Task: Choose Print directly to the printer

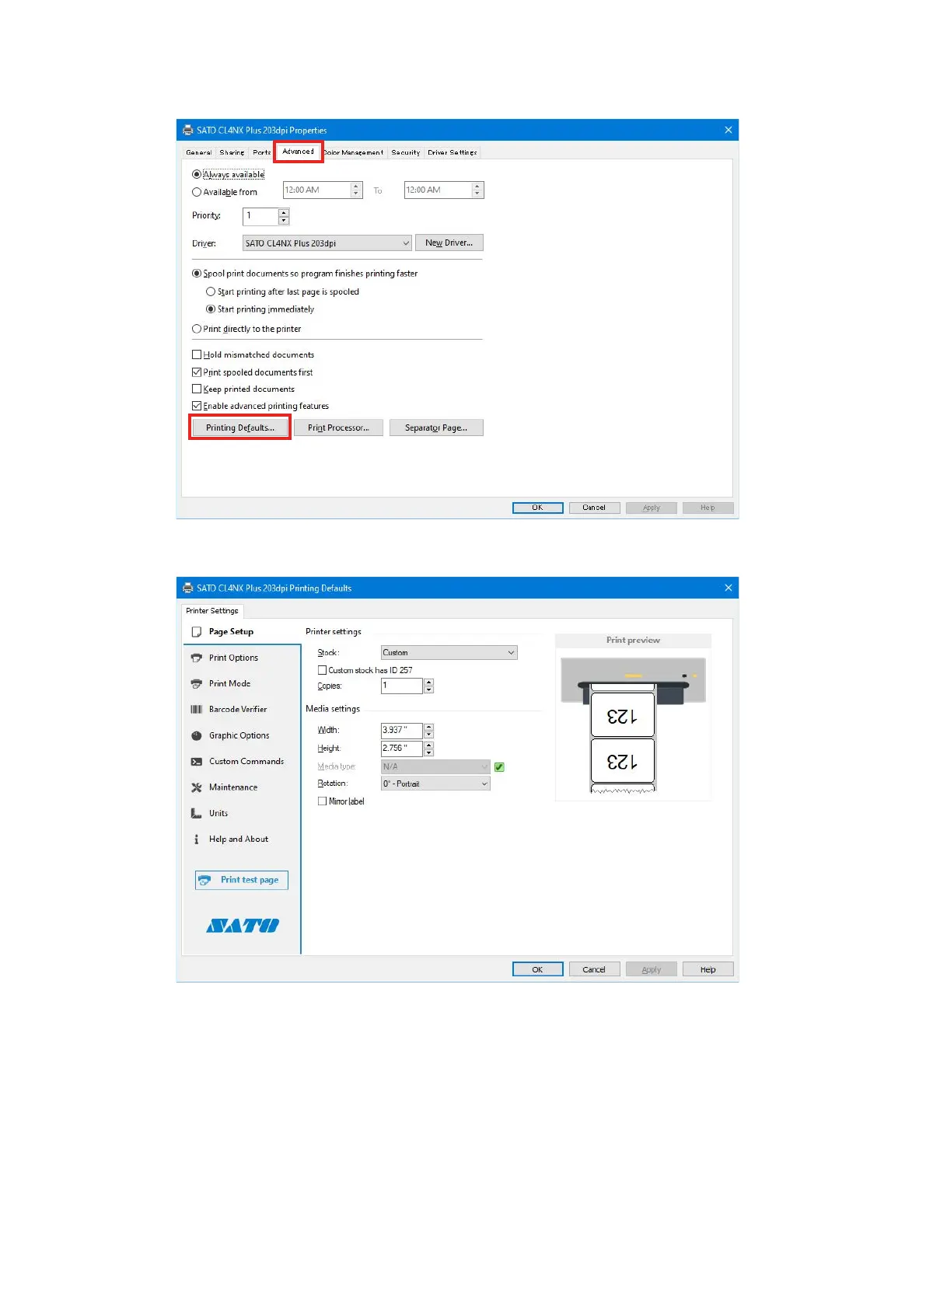Action: coord(197,329)
